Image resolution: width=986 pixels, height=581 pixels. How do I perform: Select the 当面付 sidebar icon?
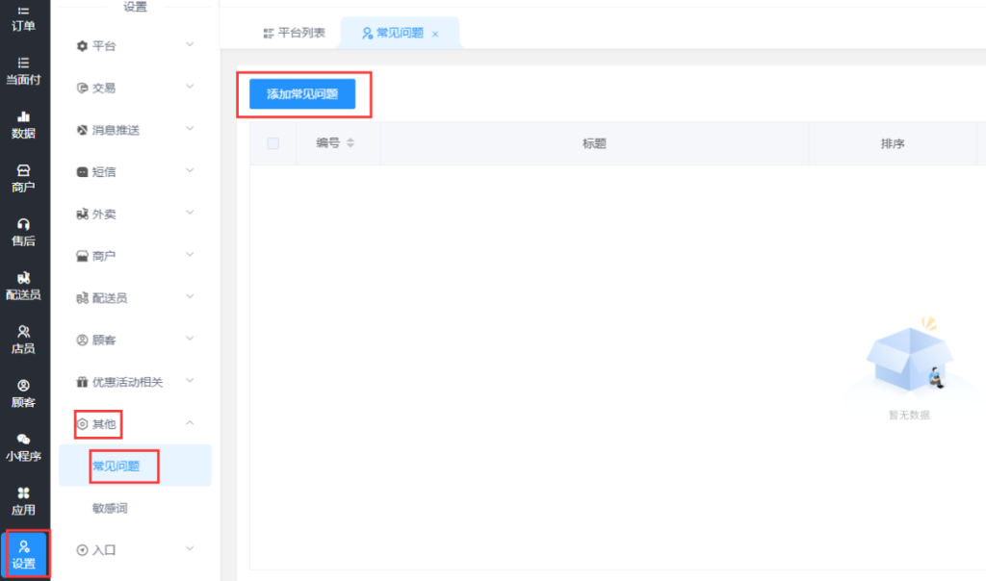coord(24,70)
